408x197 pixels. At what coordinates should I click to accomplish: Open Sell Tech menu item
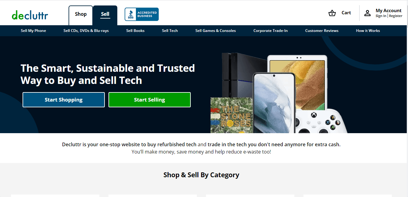[x=170, y=31]
